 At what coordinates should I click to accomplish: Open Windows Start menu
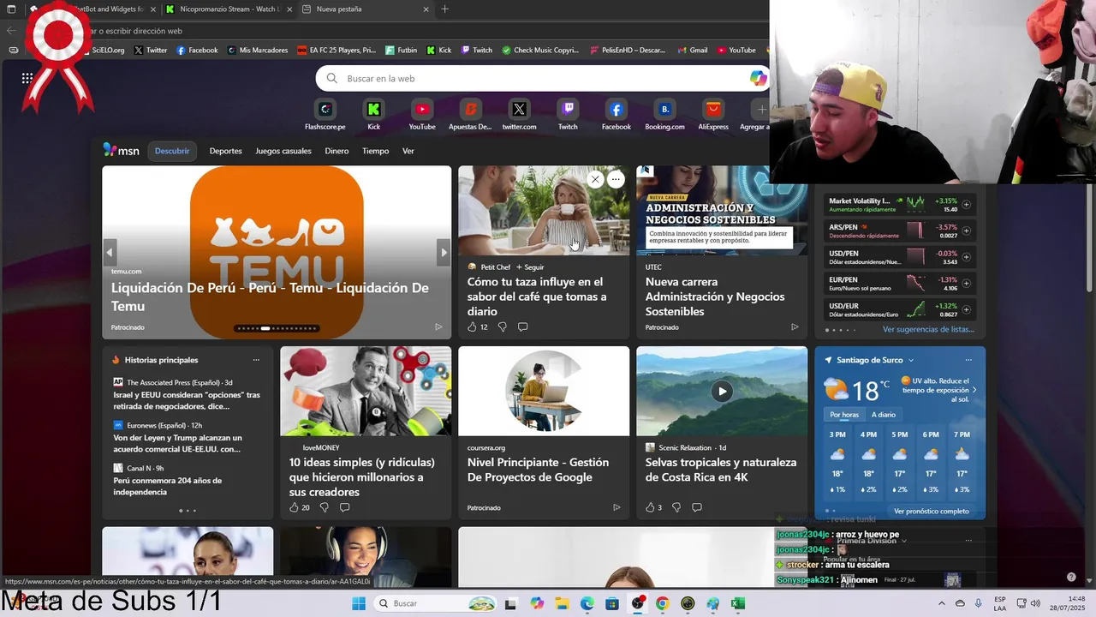359,603
